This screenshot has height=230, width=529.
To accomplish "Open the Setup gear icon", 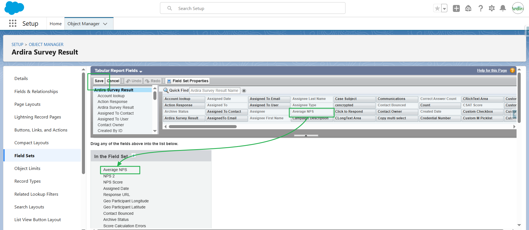I will point(492,8).
